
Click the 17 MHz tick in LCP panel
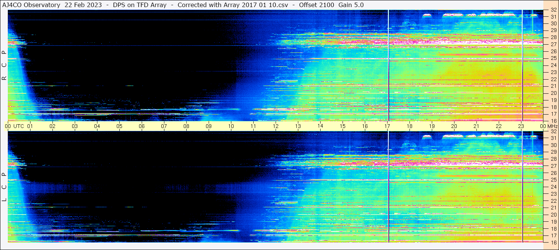(x=553, y=235)
